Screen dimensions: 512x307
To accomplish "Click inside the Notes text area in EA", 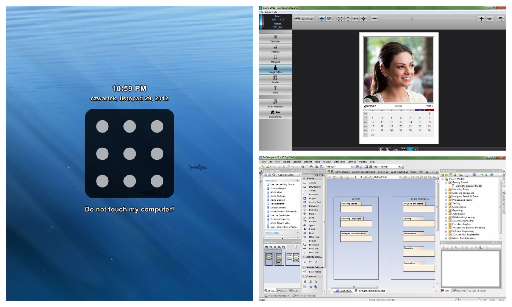I will pos(470,269).
